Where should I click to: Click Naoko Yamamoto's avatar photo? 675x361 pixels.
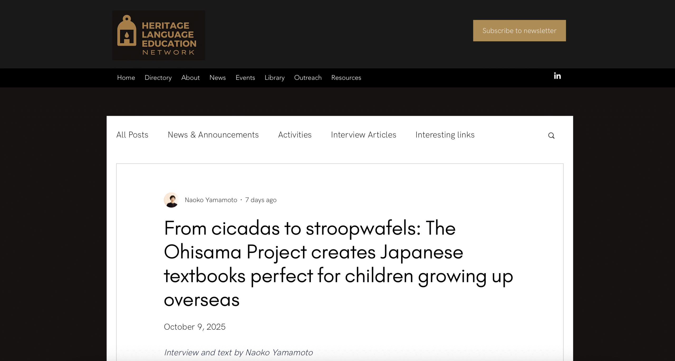(171, 200)
